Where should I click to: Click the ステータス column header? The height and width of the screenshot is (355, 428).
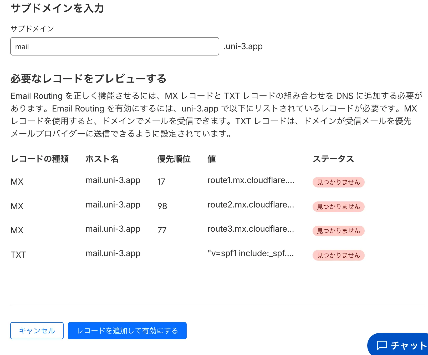pos(333,159)
